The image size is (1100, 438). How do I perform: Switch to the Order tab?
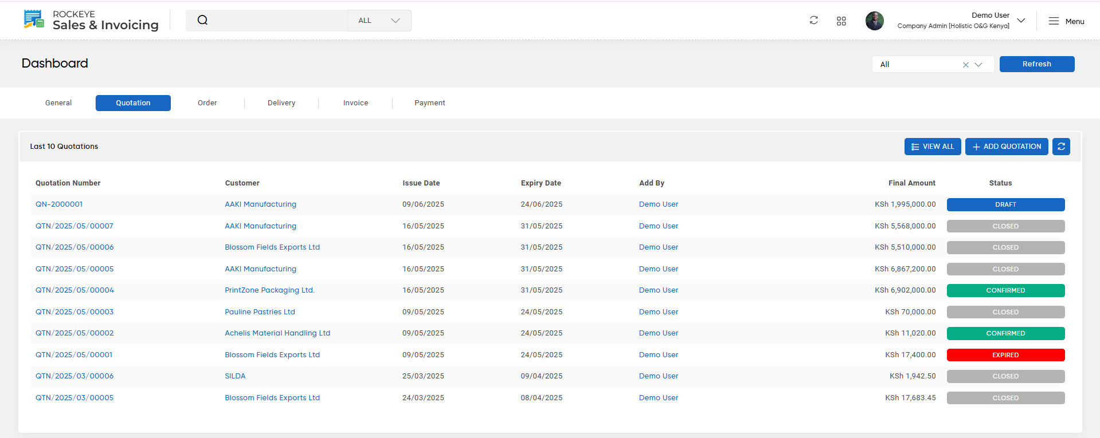[208, 103]
